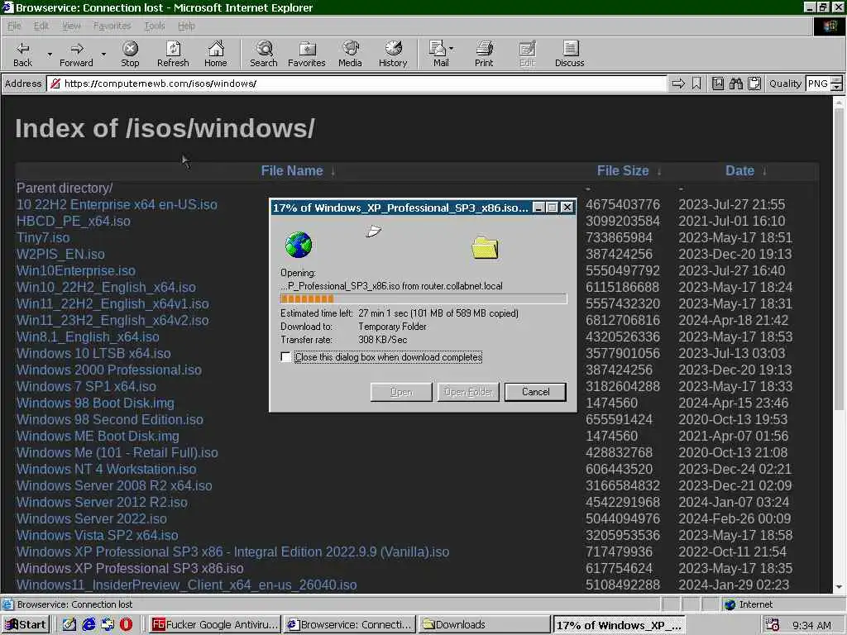Open the Favorites toolbar button

point(307,54)
